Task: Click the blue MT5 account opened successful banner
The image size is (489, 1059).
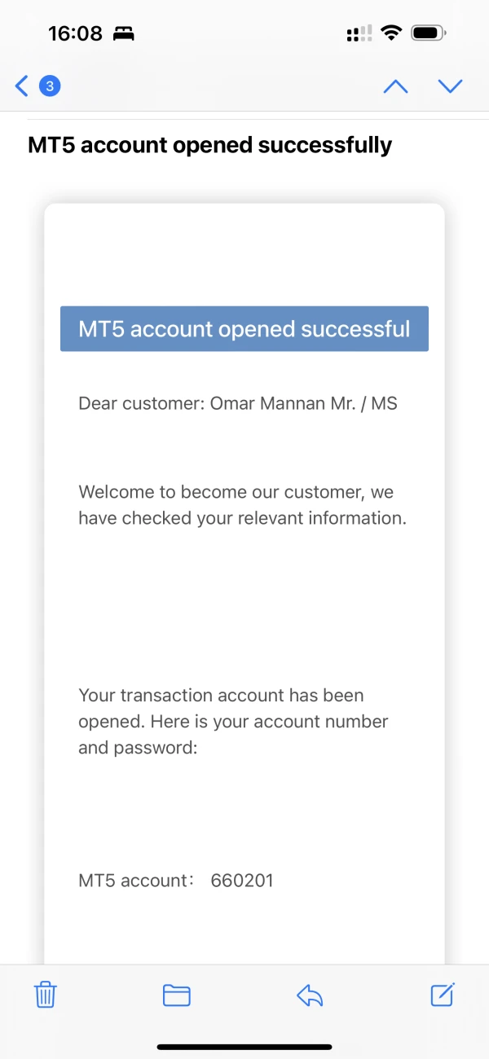Action: [244, 329]
